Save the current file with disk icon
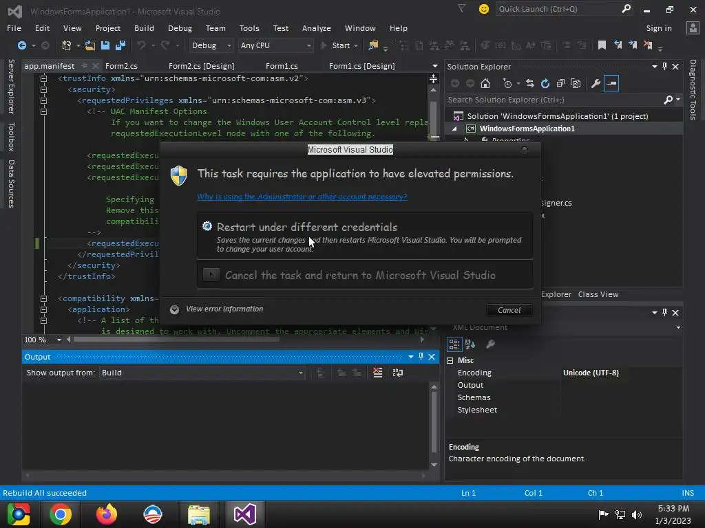The height and width of the screenshot is (528, 705). click(105, 45)
